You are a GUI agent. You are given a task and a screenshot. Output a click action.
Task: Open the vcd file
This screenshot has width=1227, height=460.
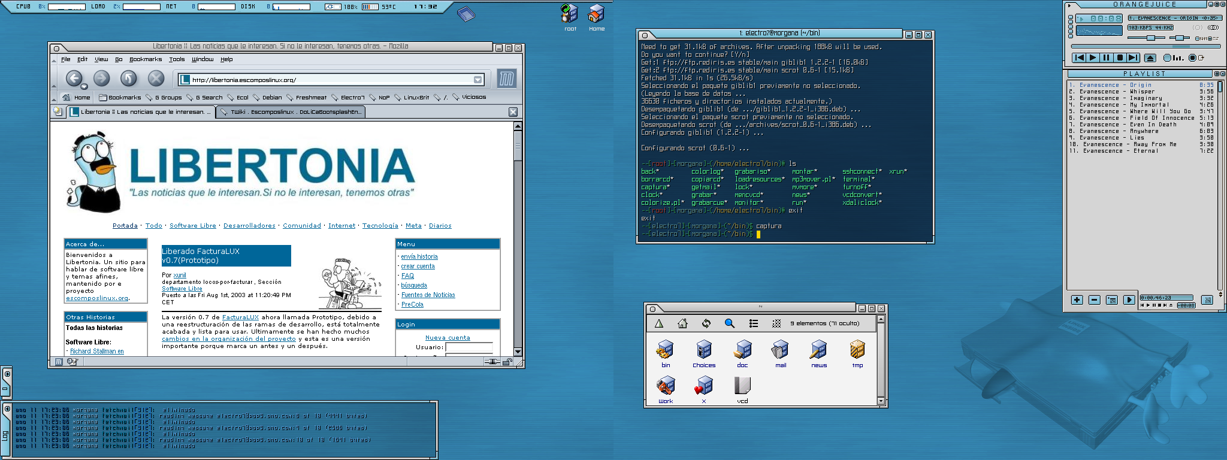(743, 390)
